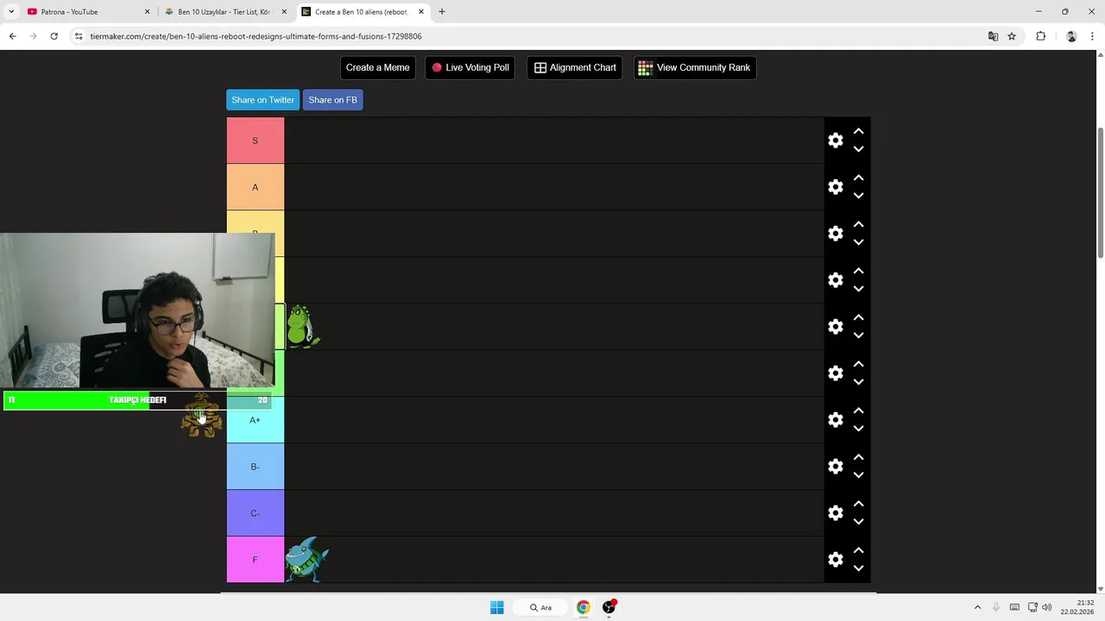
Task: Close the Patrona - YouTube tab
Action: pyautogui.click(x=147, y=12)
